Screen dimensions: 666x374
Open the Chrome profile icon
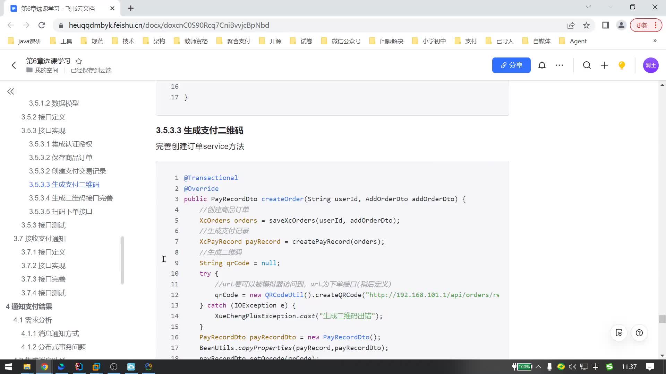click(x=621, y=25)
